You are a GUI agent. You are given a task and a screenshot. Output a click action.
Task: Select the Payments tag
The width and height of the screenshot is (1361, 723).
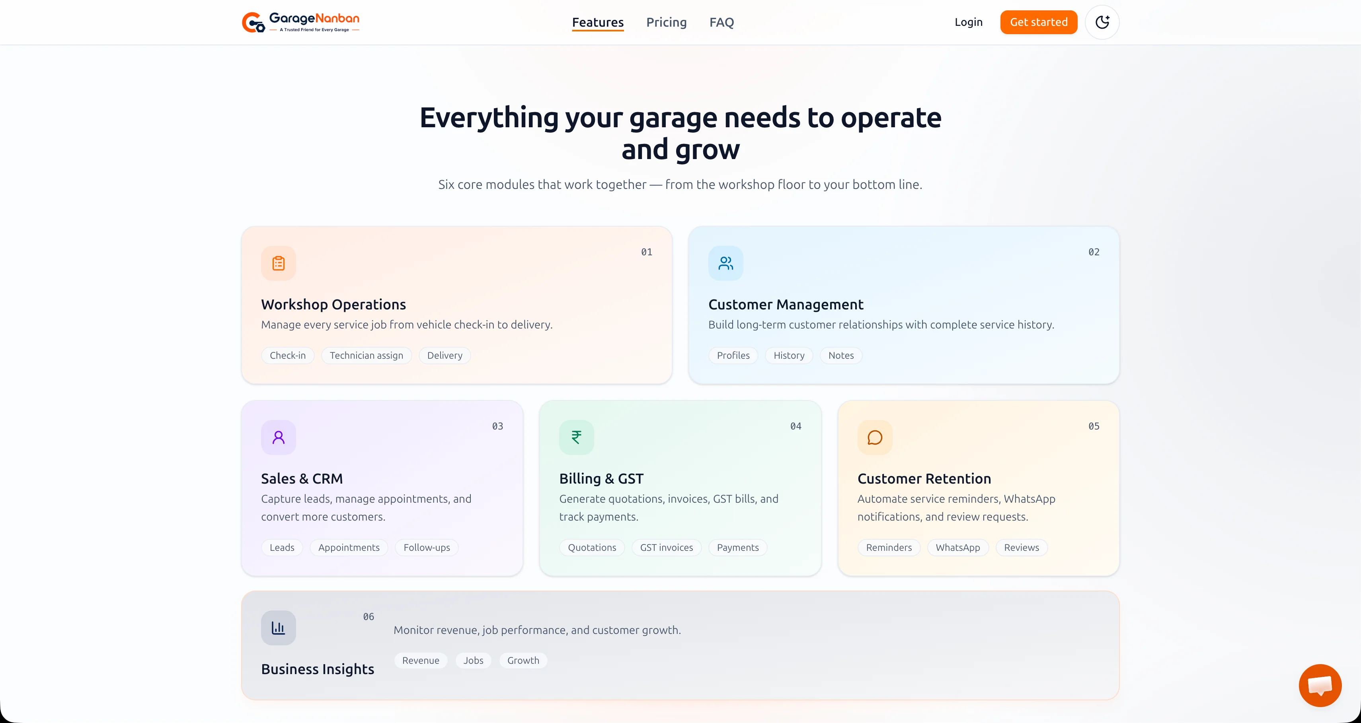point(737,548)
